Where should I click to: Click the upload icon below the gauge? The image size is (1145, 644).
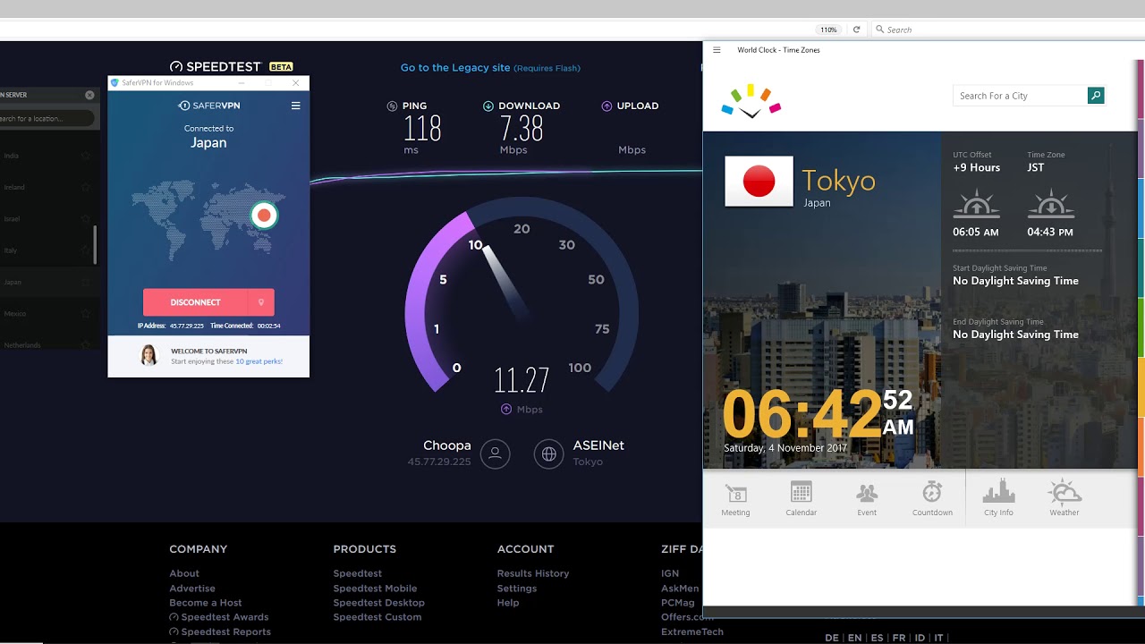505,410
